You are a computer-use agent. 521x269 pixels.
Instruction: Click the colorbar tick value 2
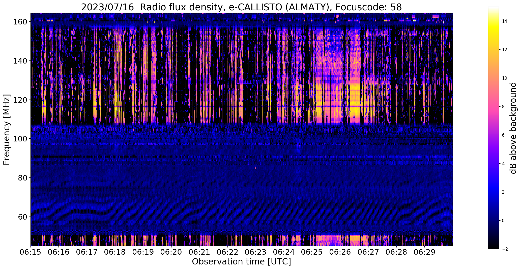point(503,192)
